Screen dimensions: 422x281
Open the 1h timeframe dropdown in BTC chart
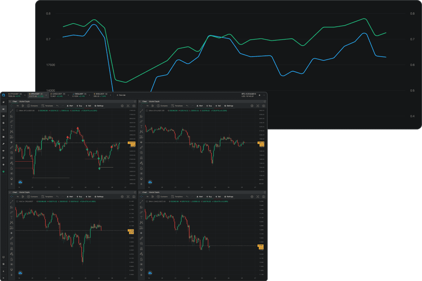point(18,105)
